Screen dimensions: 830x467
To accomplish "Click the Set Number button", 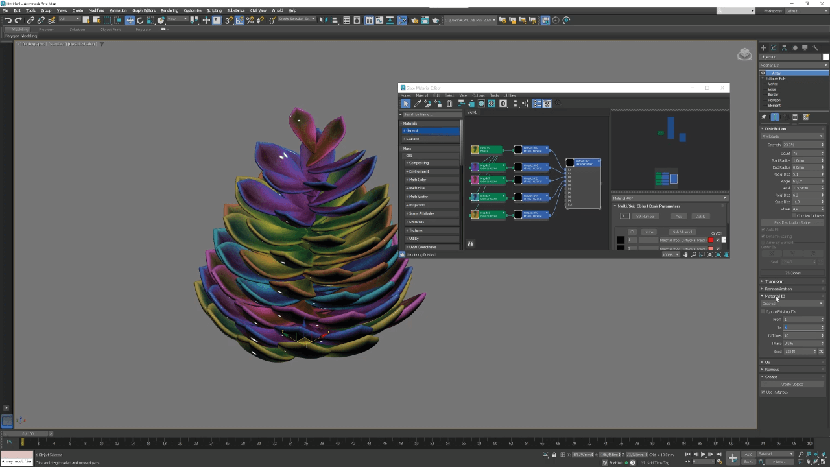I will pos(645,216).
